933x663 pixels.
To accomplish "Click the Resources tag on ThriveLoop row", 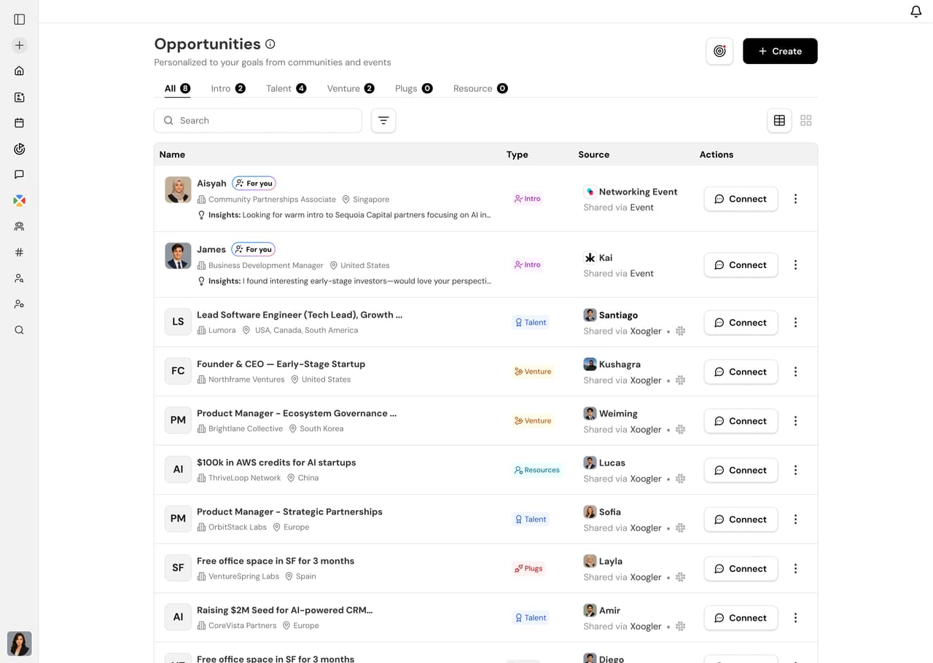I will click(x=537, y=470).
